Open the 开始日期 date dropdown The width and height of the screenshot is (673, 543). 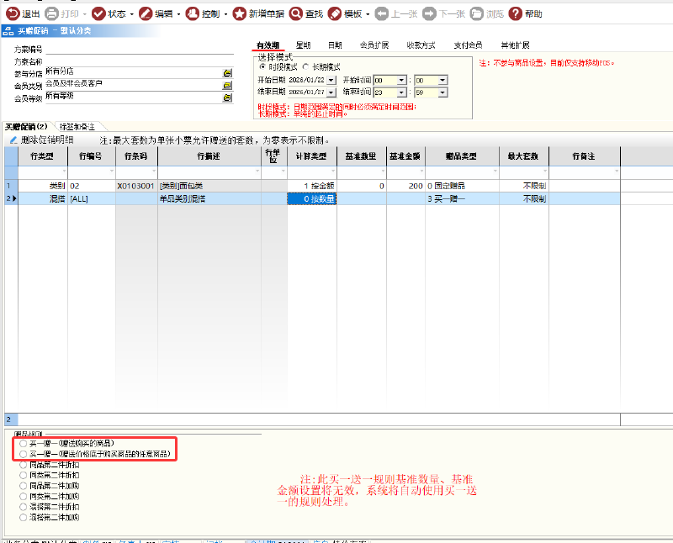[331, 80]
